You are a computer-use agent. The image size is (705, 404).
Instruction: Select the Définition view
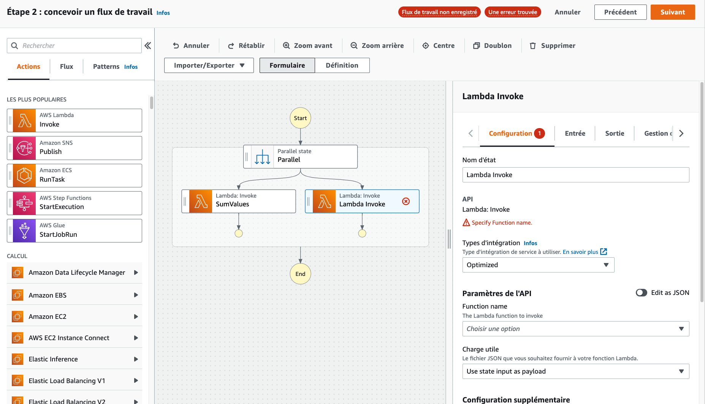tap(342, 65)
